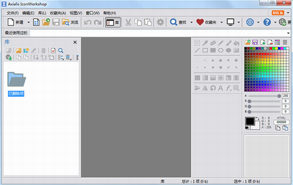Open the 最近使用过的 recent files dropdown arrow
Viewport: 293px width, 185px height.
pyautogui.click(x=288, y=33)
